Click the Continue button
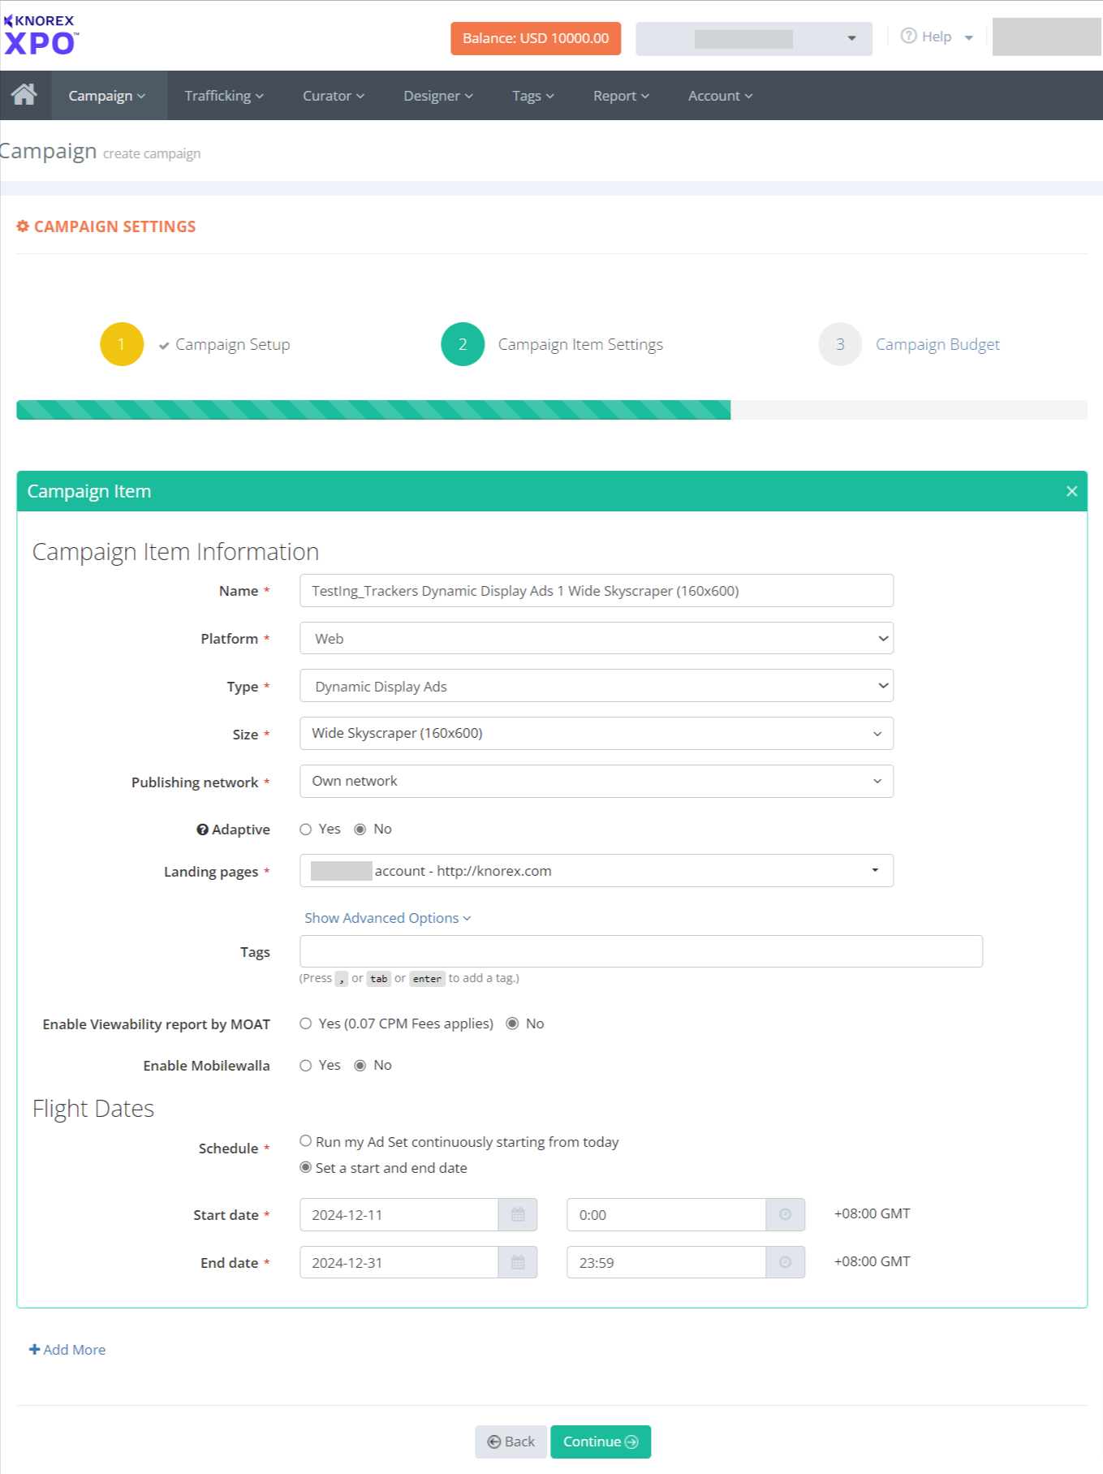 [600, 1442]
